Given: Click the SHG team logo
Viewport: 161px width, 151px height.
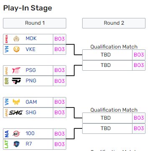Looking at the screenshot, I should click(16, 113).
